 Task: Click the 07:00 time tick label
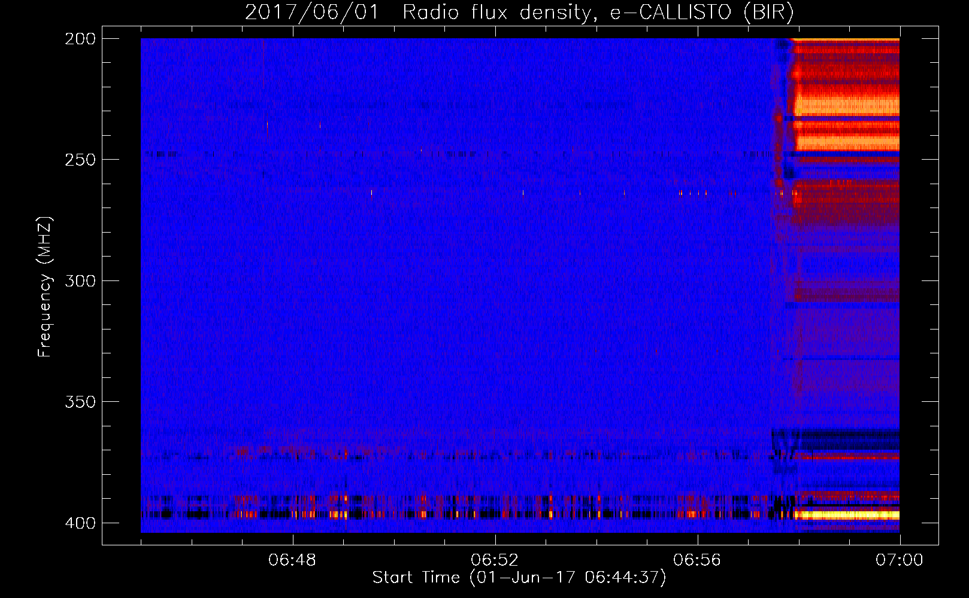900,560
